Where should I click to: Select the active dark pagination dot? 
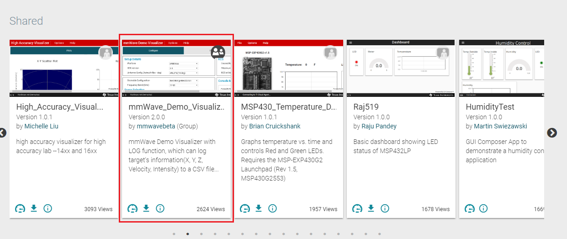(187, 234)
